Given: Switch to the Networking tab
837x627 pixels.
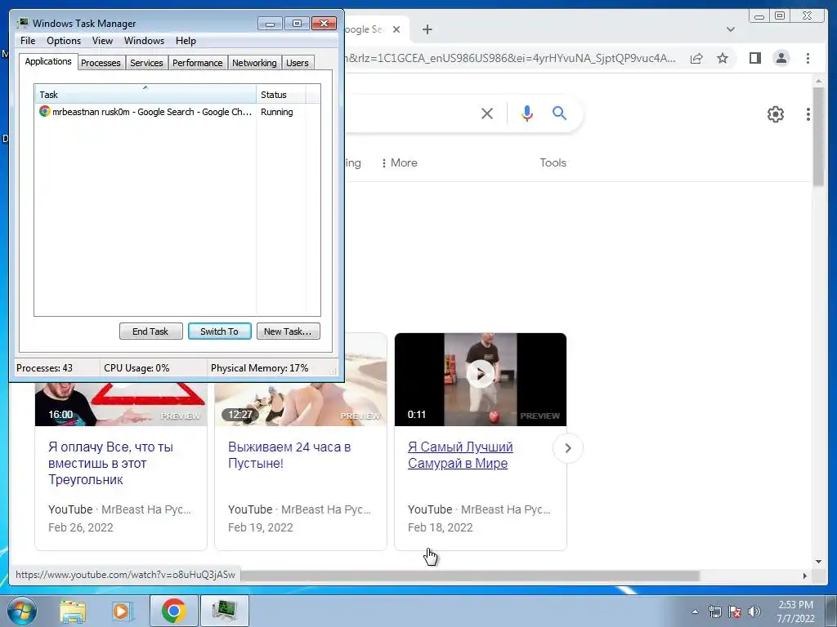Looking at the screenshot, I should click(x=254, y=63).
